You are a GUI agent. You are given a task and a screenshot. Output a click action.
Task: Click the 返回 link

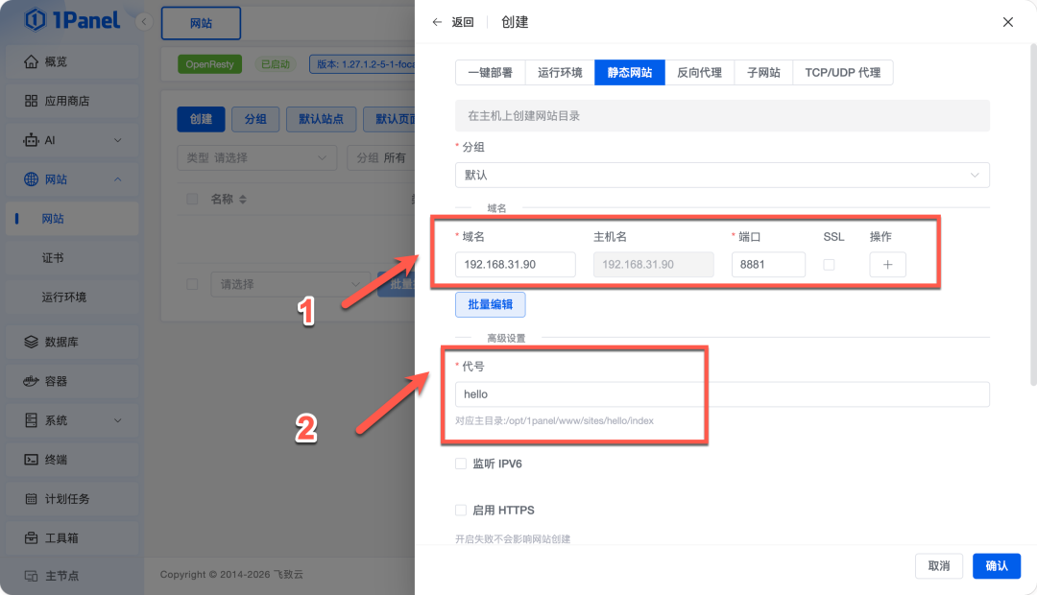coord(462,22)
